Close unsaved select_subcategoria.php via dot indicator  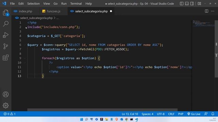click(x=111, y=11)
